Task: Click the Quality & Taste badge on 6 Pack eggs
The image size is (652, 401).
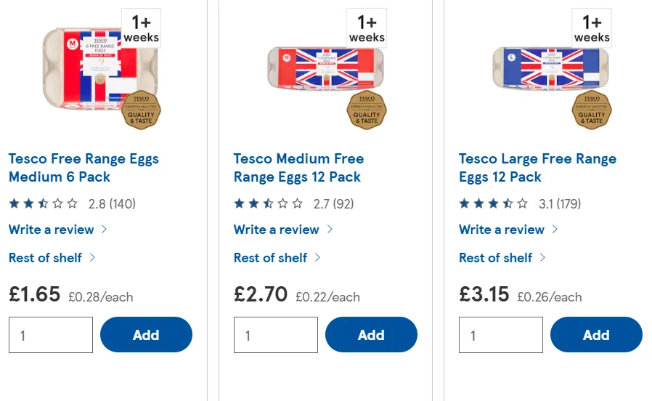Action: point(141,110)
